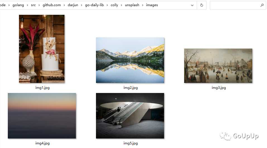This screenshot has height=148, width=267.
Task: Select the img3.jpg winter painting thumbnail
Action: [x=218, y=66]
